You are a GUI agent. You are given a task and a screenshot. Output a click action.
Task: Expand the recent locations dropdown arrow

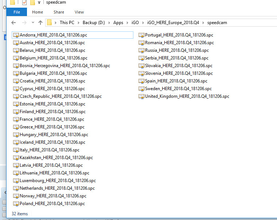point(33,23)
